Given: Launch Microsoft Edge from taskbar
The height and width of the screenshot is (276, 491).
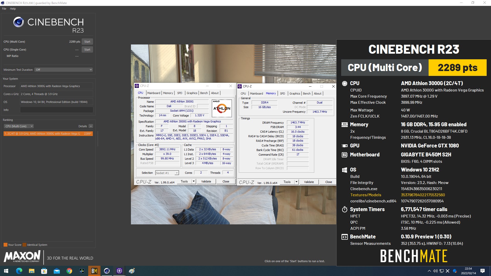Looking at the screenshot, I should click(19, 271).
